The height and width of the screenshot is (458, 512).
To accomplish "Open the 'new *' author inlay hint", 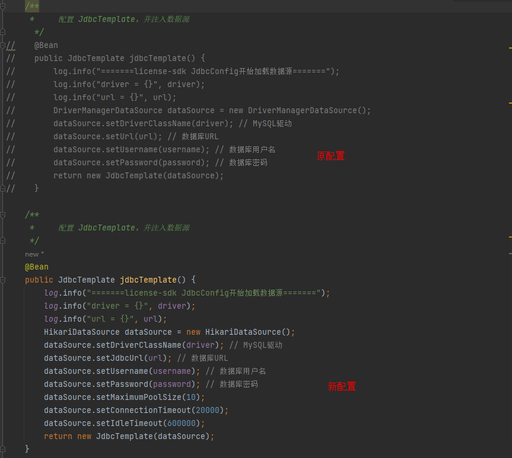I will (x=34, y=254).
